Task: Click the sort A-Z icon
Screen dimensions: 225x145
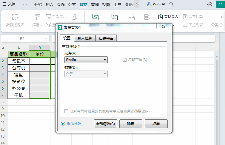Action: pos(75,17)
